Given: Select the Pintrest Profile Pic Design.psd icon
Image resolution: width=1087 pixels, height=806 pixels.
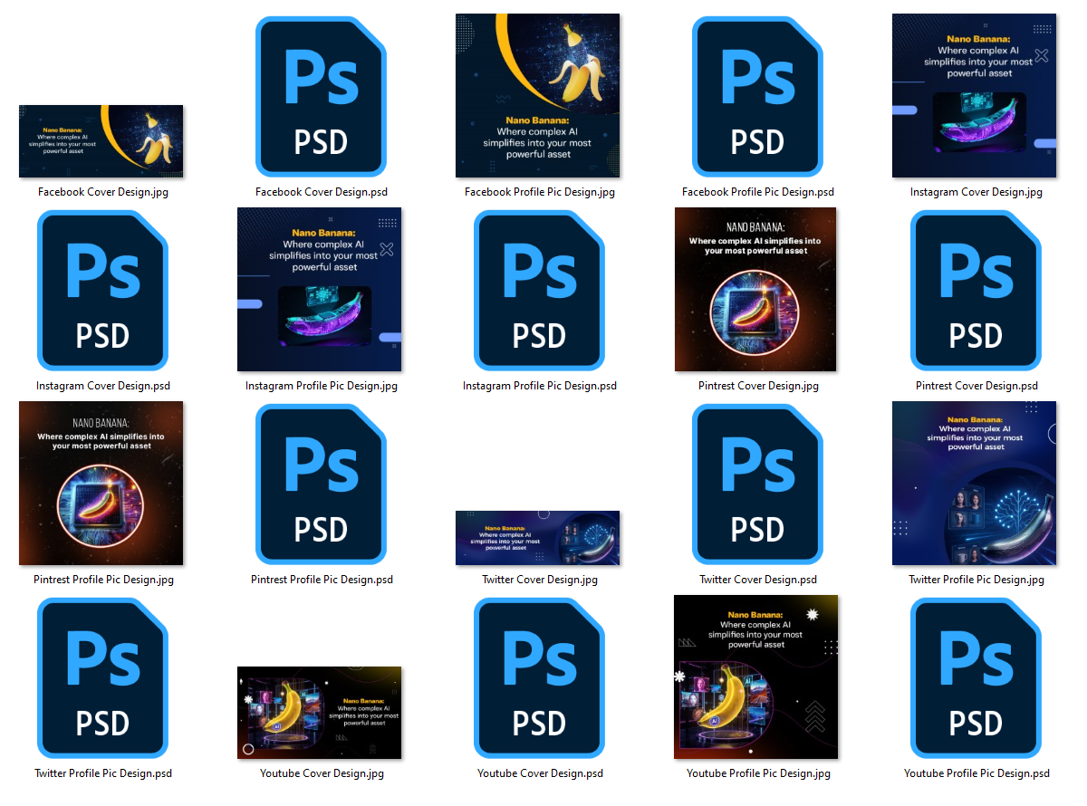Looking at the screenshot, I should click(321, 484).
